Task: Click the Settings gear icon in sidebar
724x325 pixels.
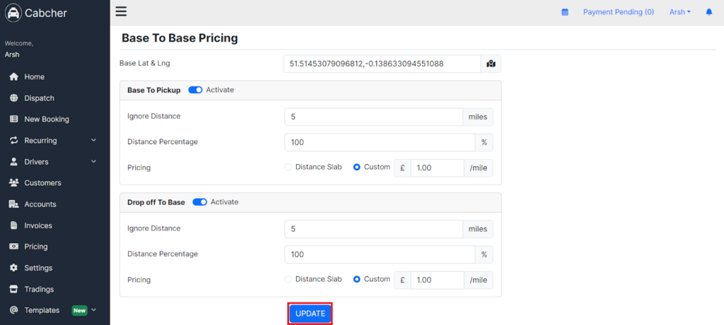Action: click(x=14, y=268)
